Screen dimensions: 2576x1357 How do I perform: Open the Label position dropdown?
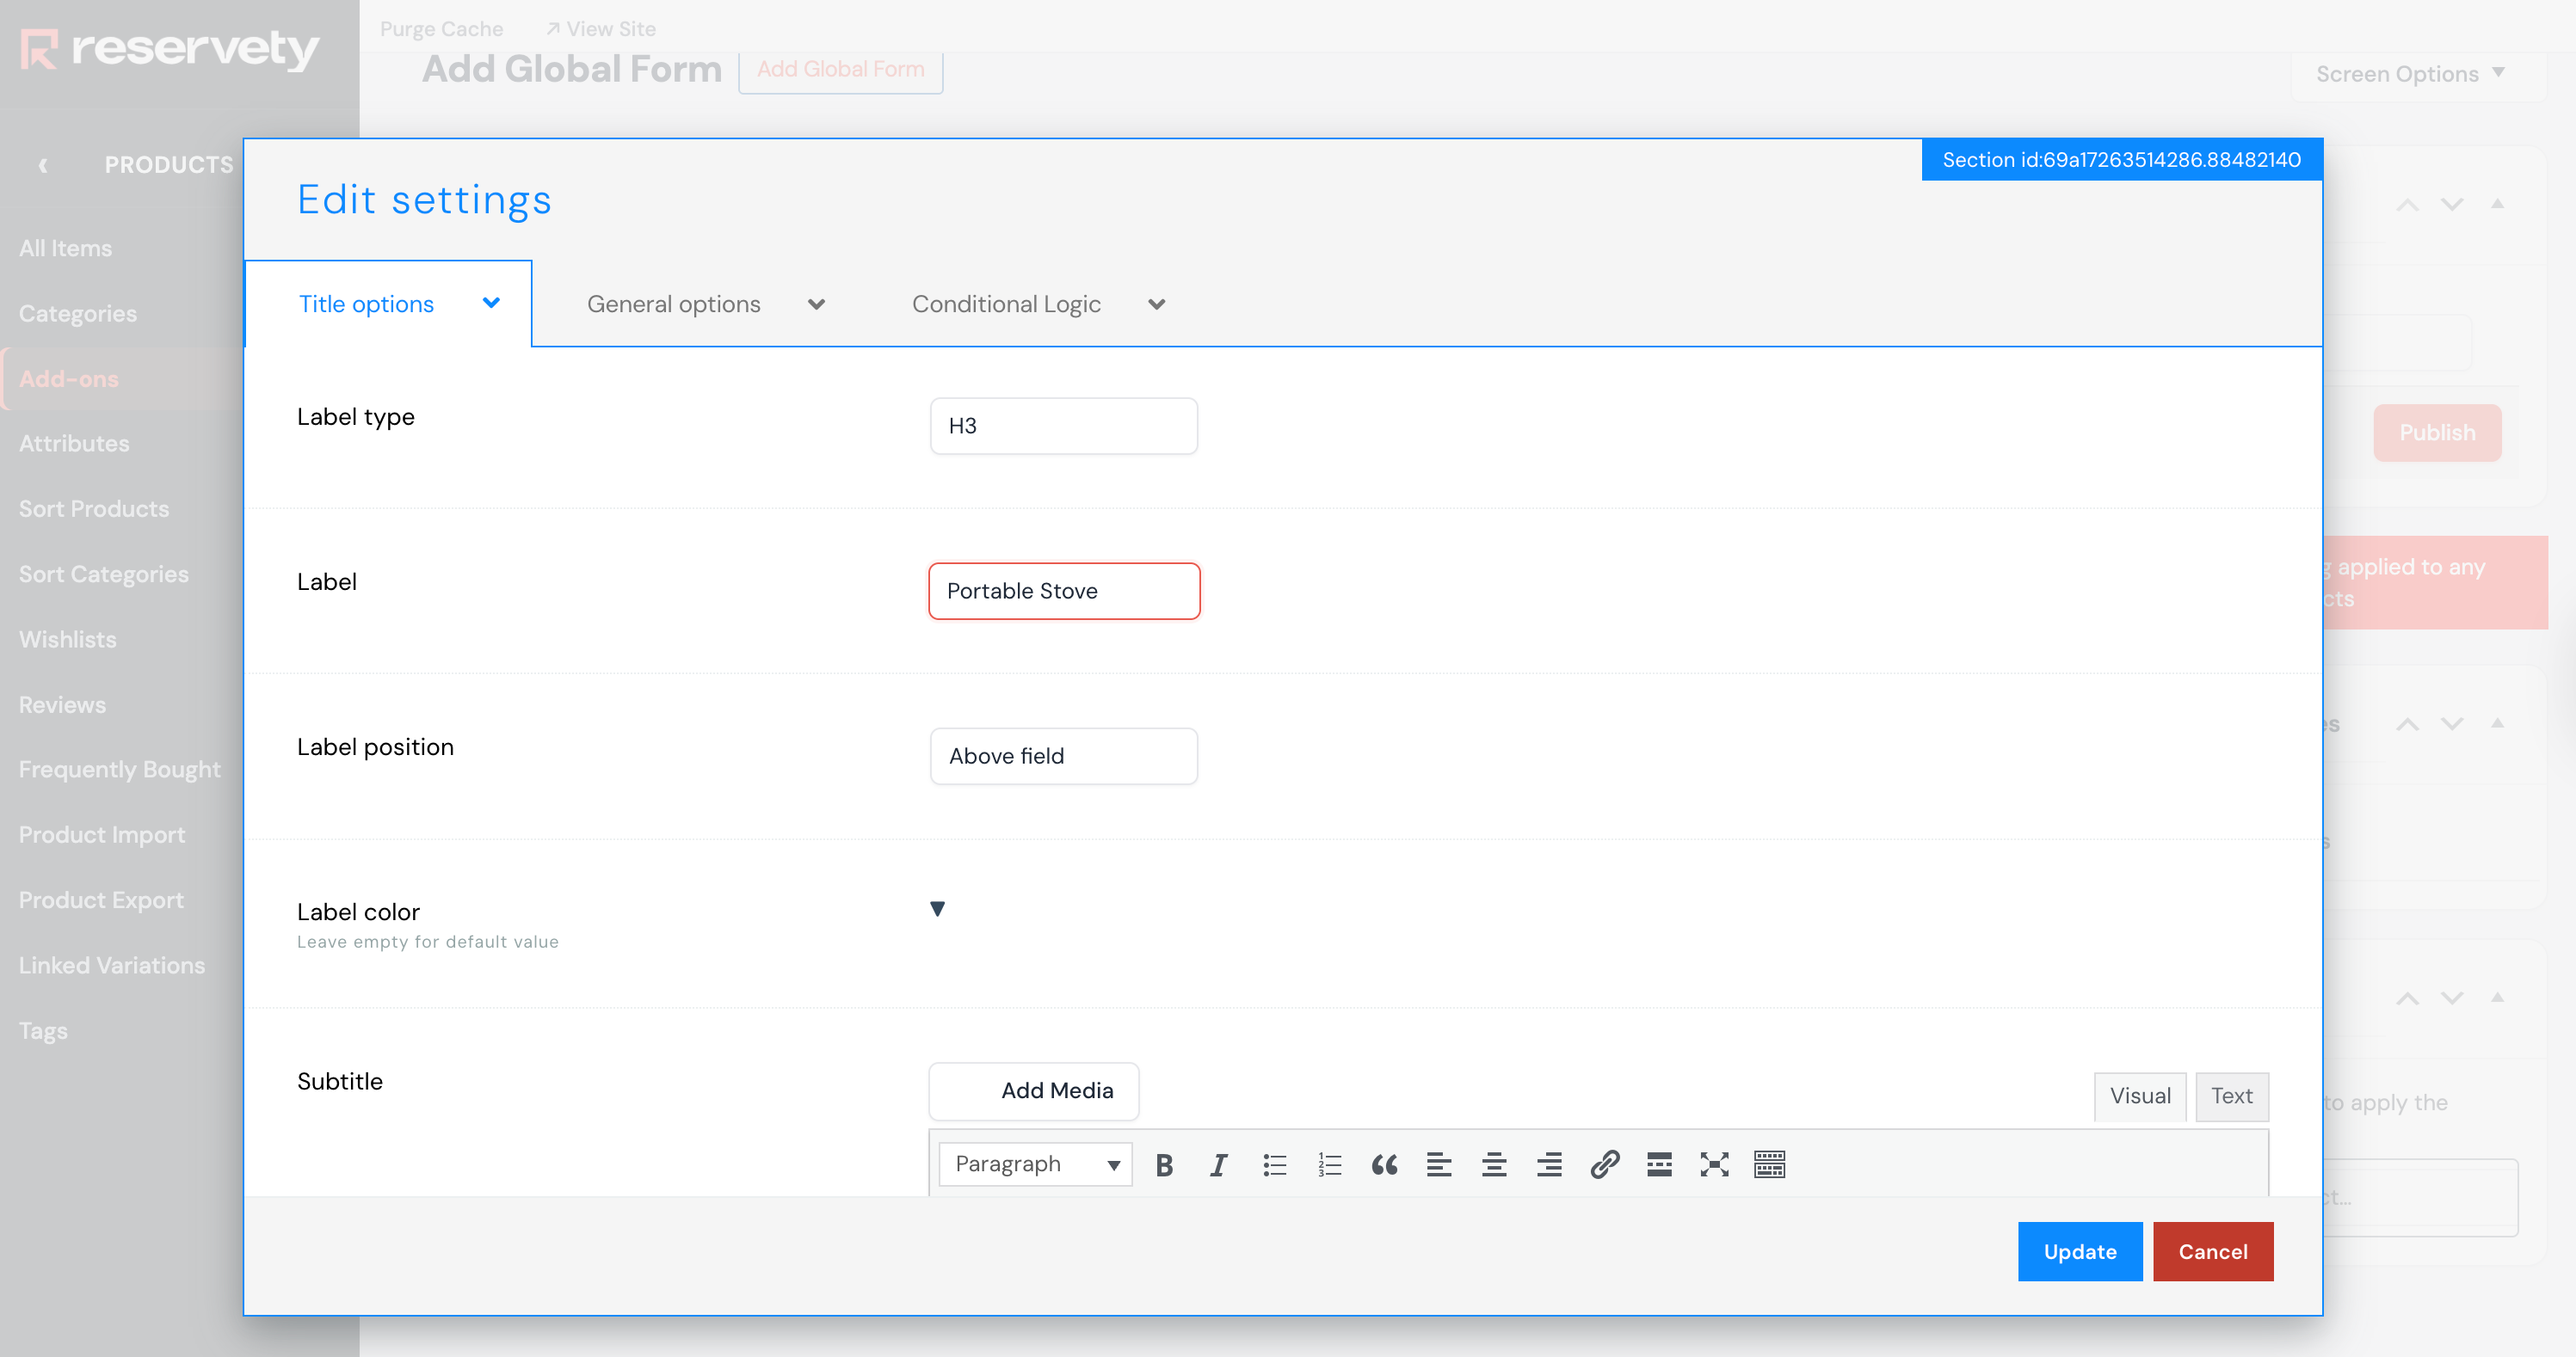[1063, 757]
